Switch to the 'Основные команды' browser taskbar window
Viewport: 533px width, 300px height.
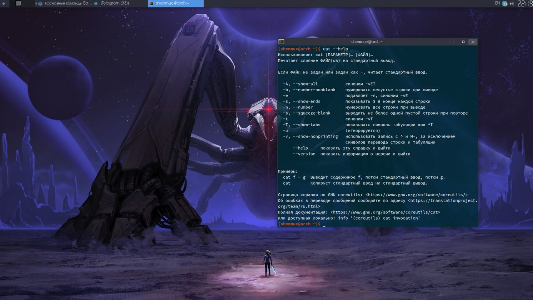[x=65, y=3]
